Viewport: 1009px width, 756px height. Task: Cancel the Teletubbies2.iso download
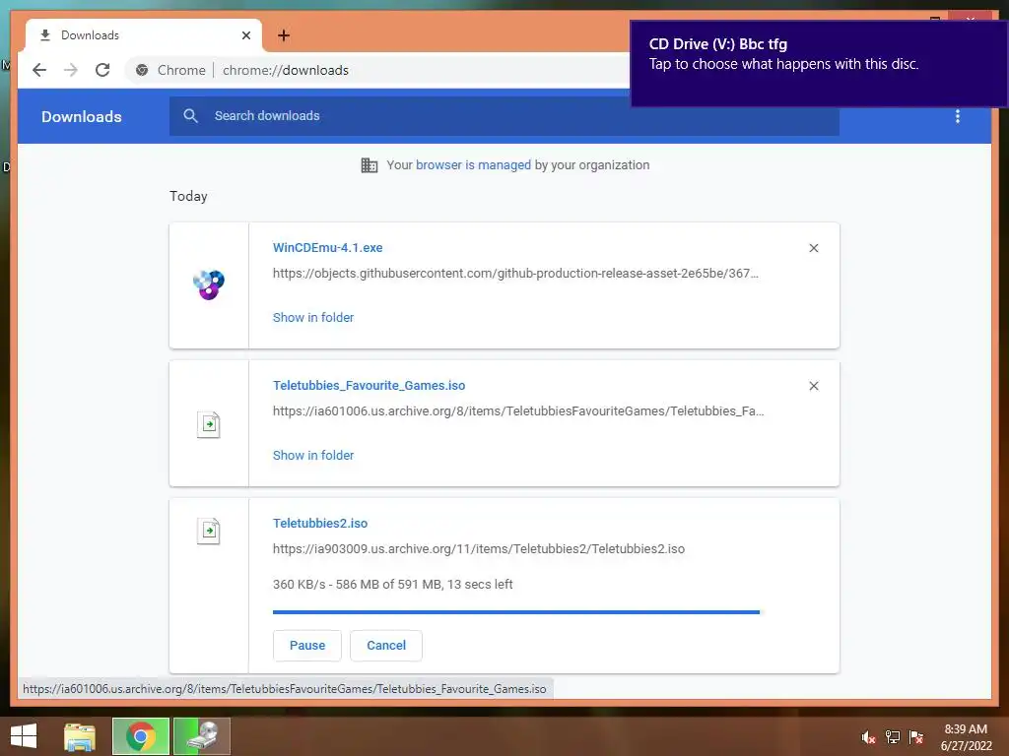click(386, 646)
